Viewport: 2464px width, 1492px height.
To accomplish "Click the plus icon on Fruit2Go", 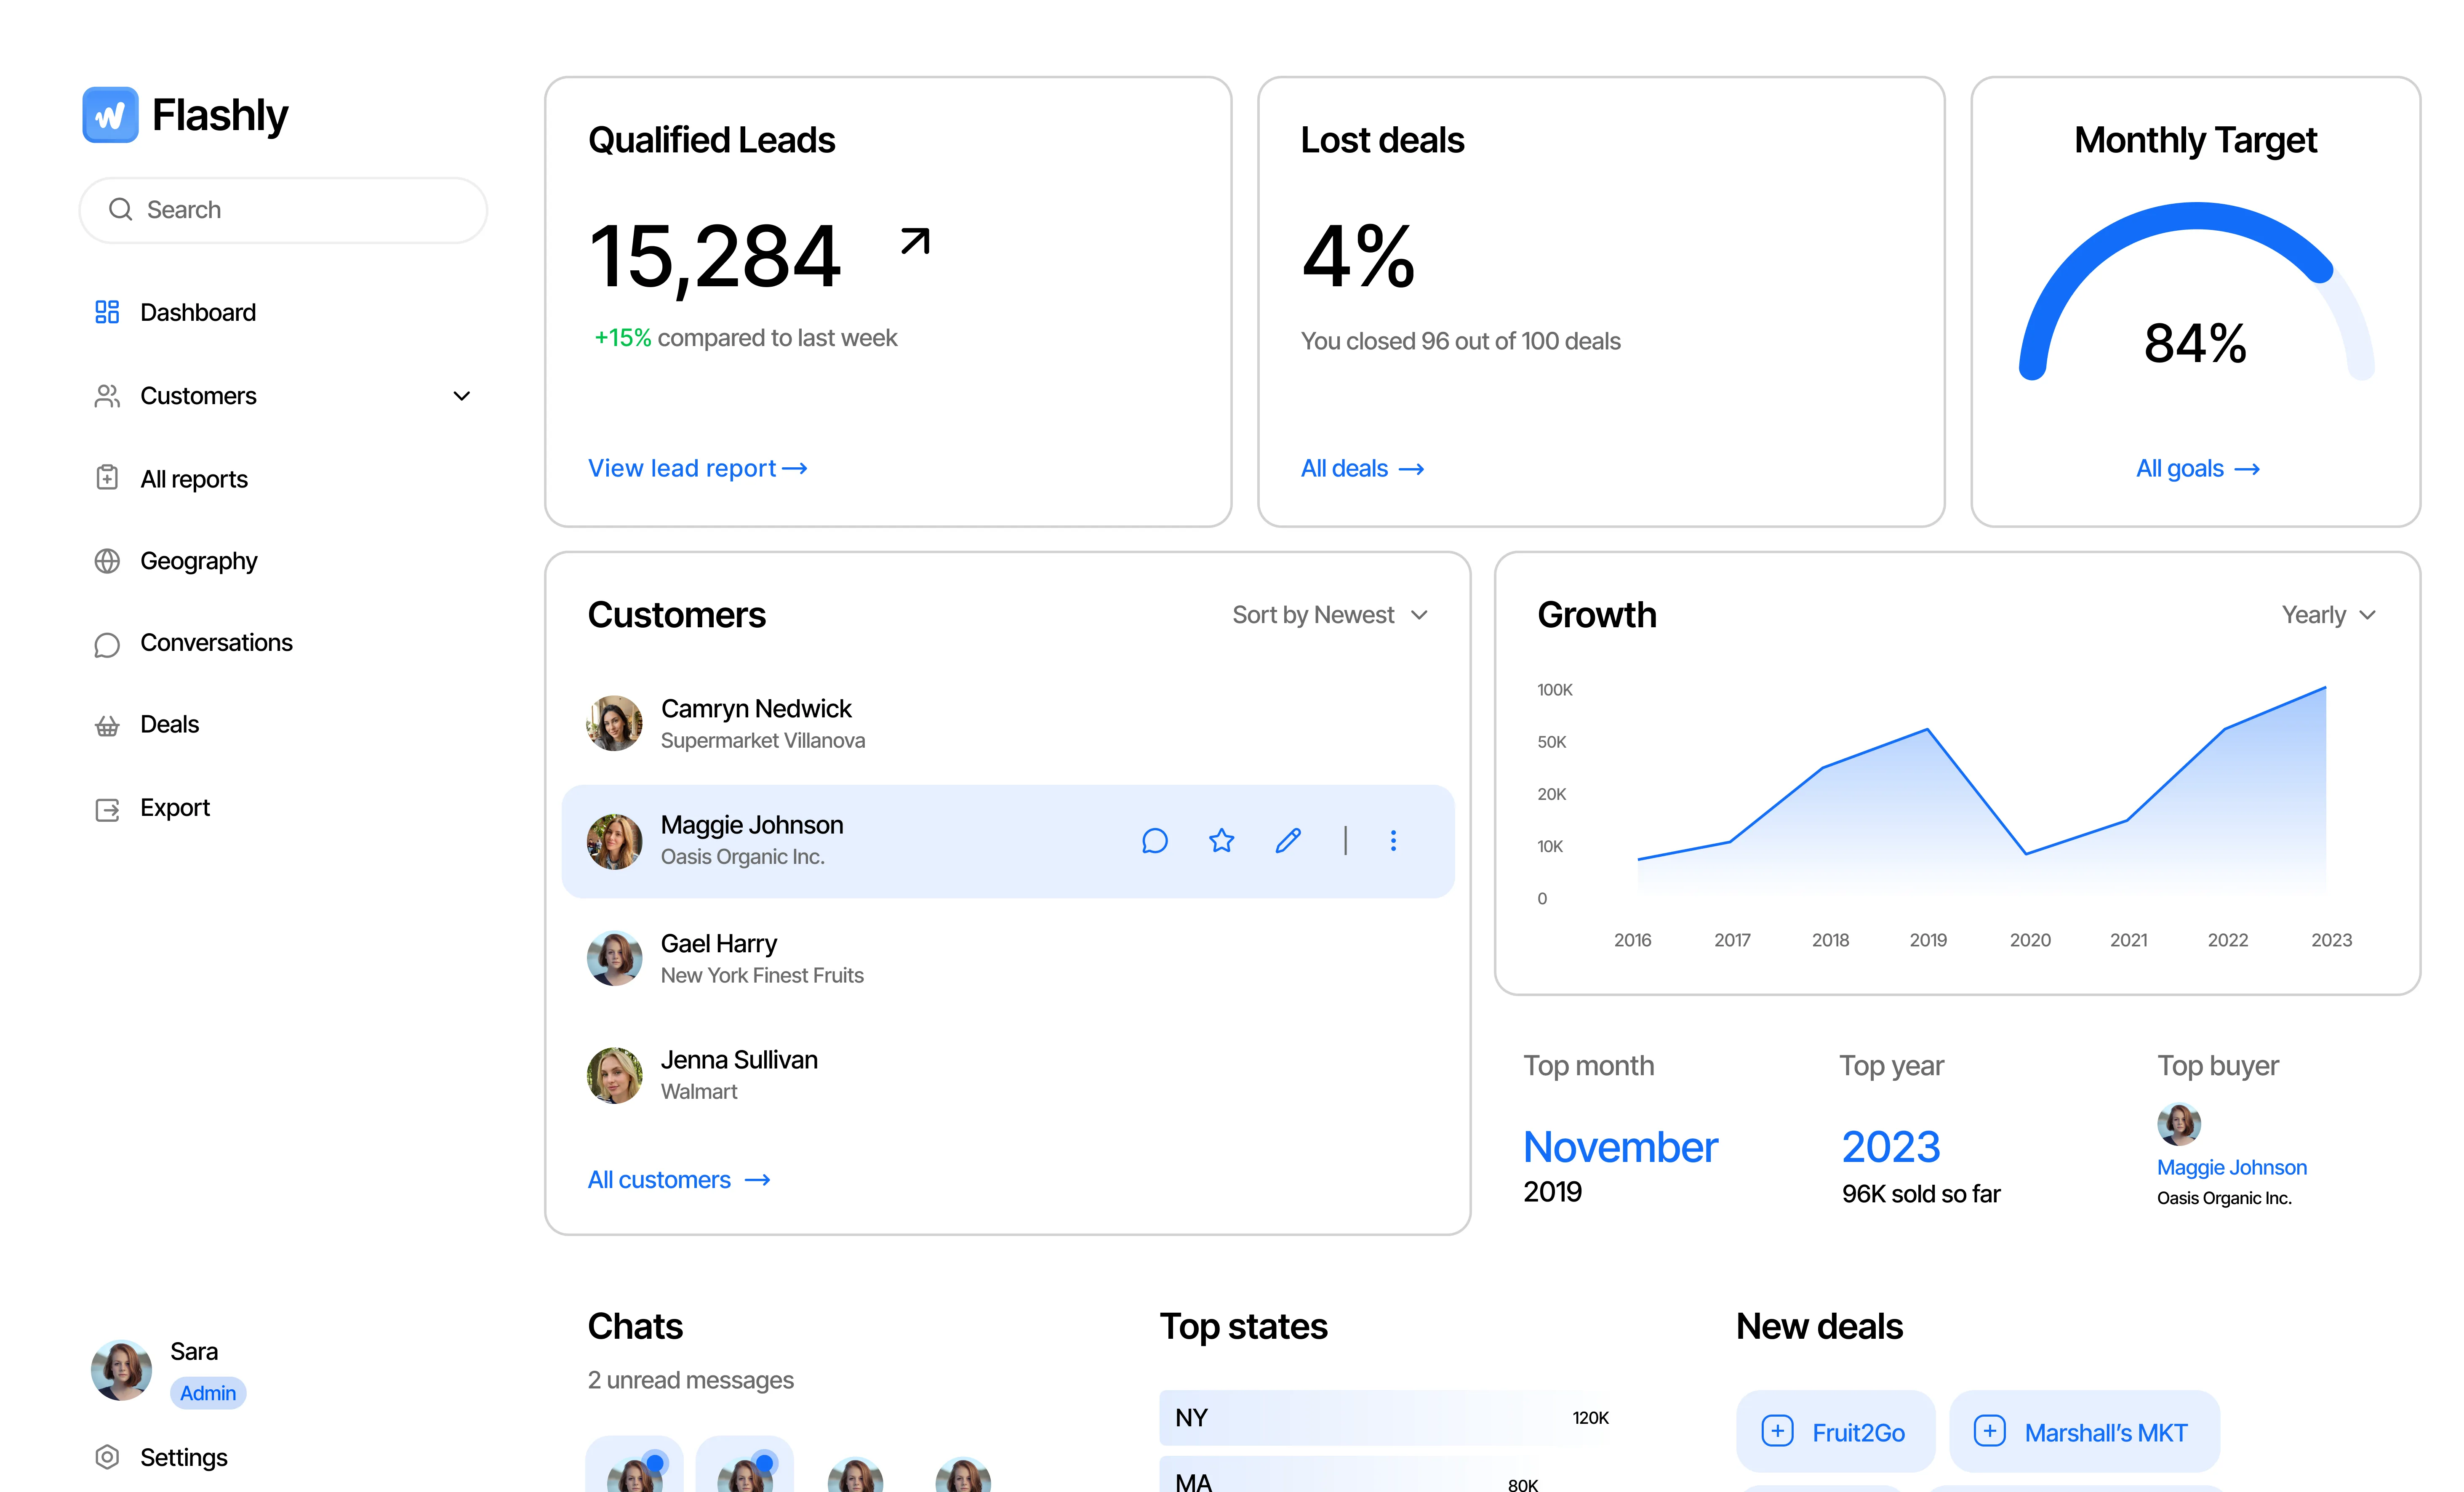I will (1777, 1431).
